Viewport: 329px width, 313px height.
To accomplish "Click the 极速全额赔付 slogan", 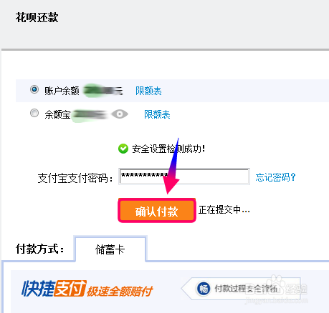I will pos(120,291).
